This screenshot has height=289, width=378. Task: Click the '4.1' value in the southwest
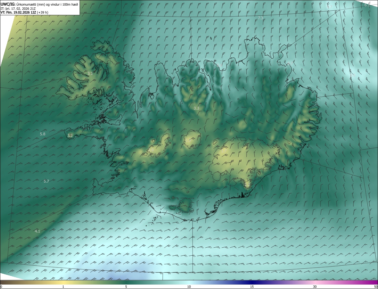point(37,231)
